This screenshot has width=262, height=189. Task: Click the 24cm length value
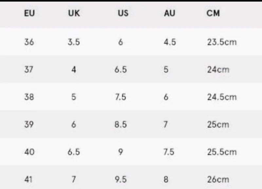pos(218,70)
